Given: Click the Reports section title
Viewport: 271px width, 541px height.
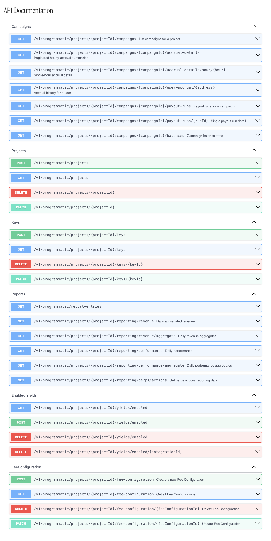Looking at the screenshot, I should [18, 294].
